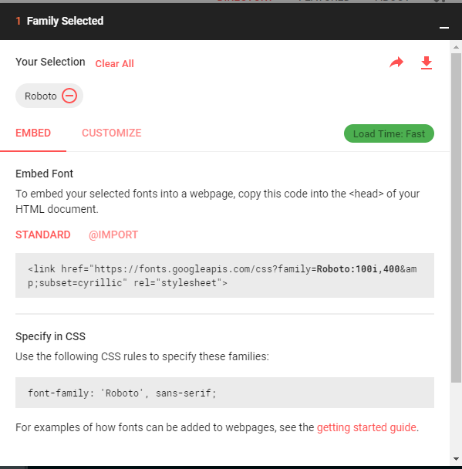This screenshot has height=469, width=462.
Task: Remove Roboto with the minus icon
Action: click(x=69, y=96)
